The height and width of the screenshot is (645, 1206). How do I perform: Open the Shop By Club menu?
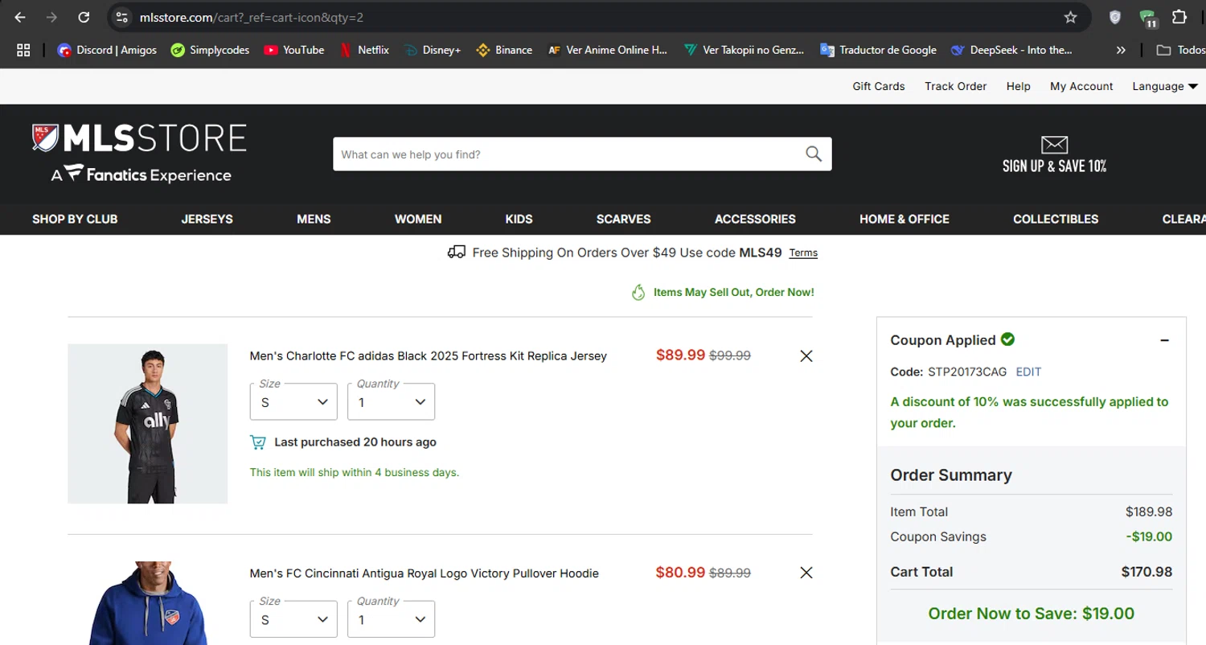pyautogui.click(x=75, y=219)
